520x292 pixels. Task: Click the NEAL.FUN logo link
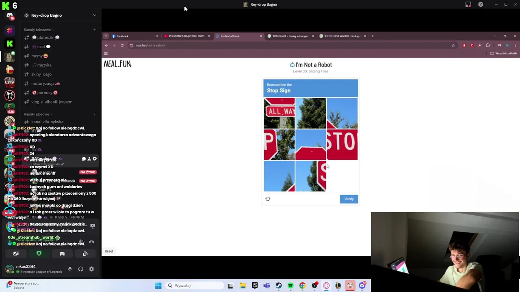[x=117, y=64]
